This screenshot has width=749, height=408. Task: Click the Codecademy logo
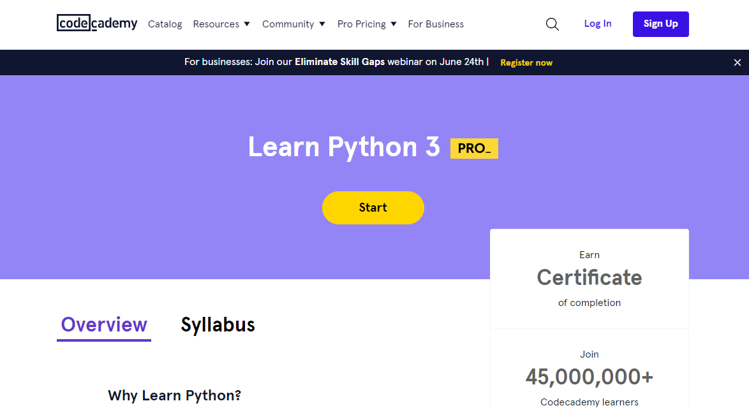pyautogui.click(x=97, y=24)
